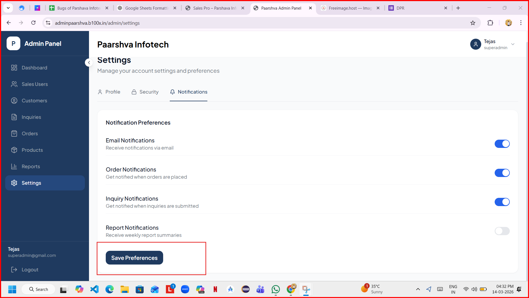Show hidden system tray icons
This screenshot has width=529, height=298.
click(x=418, y=289)
